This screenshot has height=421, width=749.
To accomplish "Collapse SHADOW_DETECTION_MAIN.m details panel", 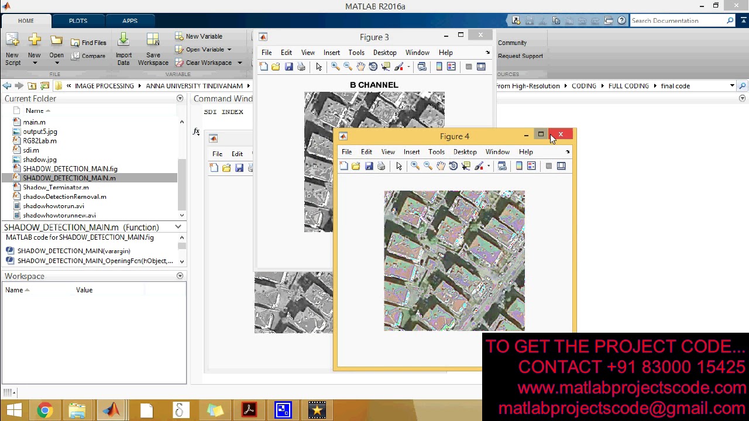I will 178,227.
